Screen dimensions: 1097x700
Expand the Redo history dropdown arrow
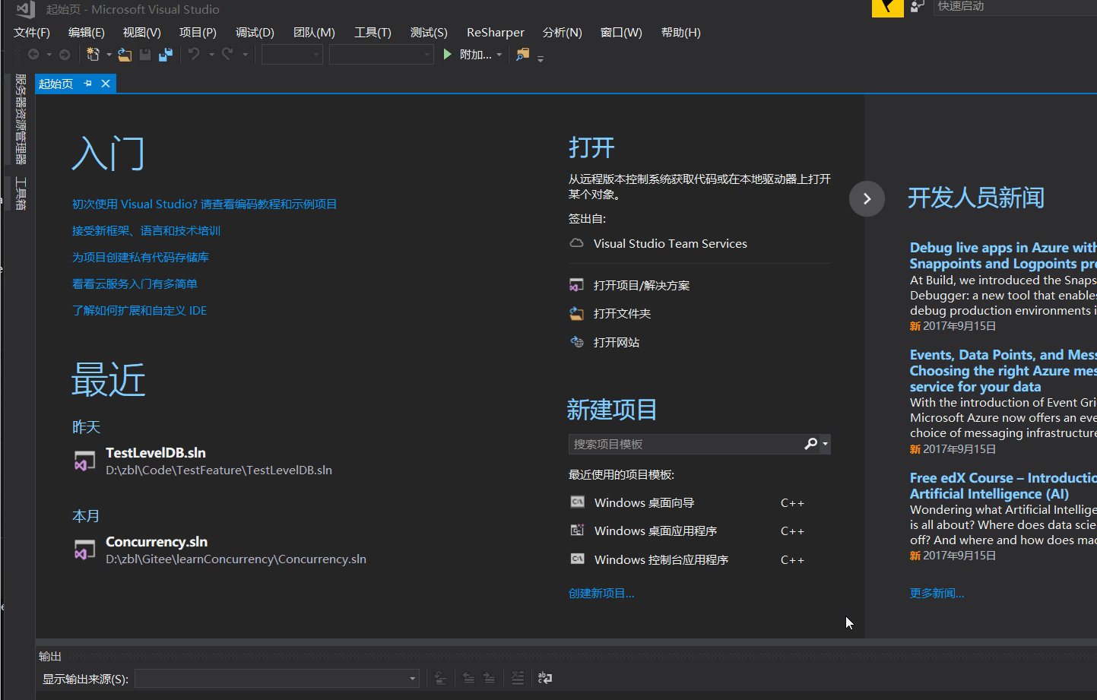245,55
